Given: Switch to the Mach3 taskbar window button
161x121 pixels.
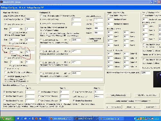Looking at the screenshot, I should point(86,119).
